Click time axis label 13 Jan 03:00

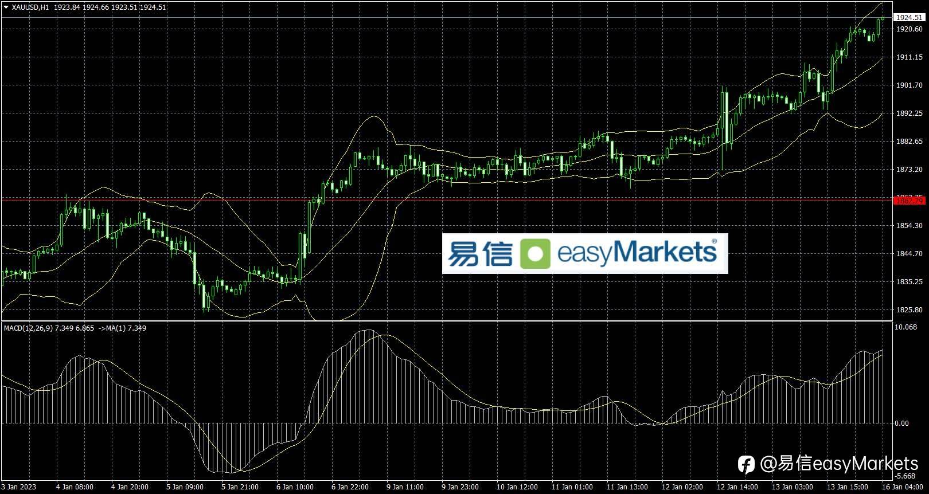click(792, 487)
